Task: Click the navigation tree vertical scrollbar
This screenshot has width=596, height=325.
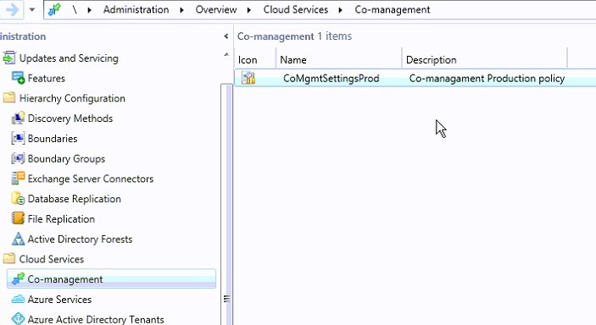Action: point(226,204)
